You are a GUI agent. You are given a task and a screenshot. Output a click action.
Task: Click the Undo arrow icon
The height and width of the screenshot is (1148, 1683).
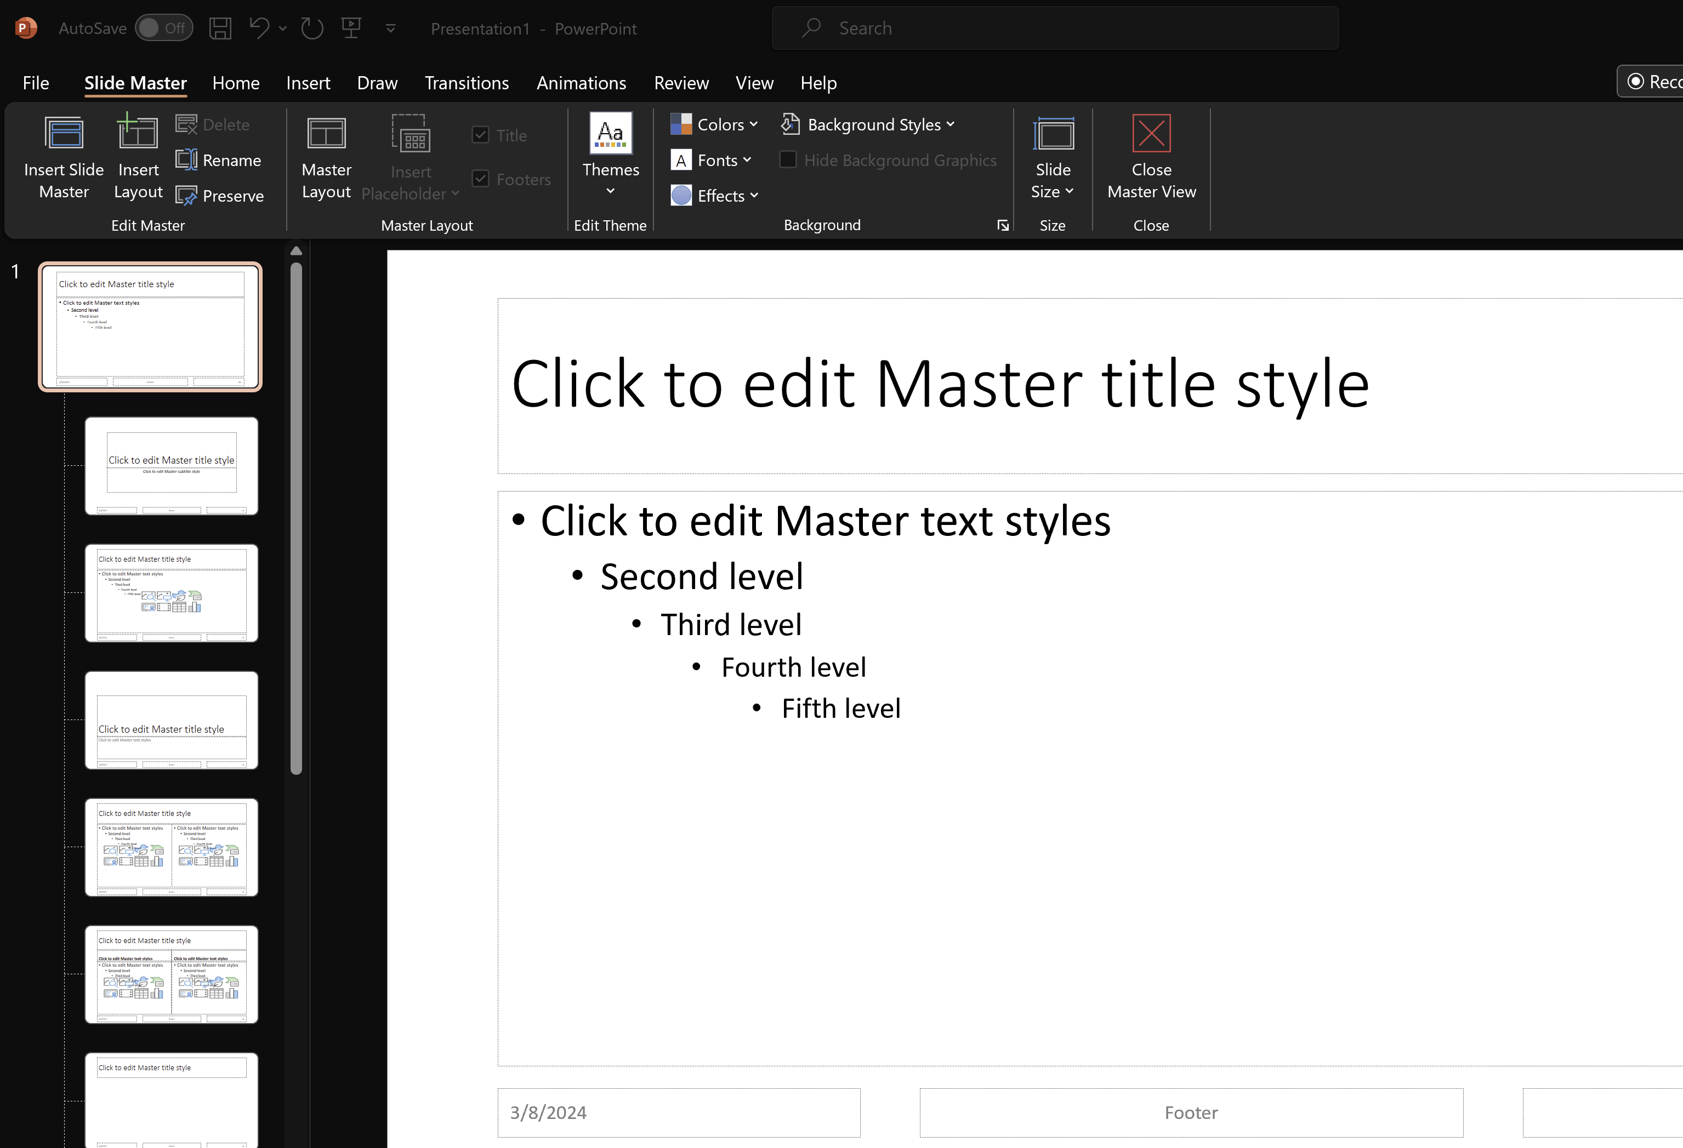click(259, 28)
